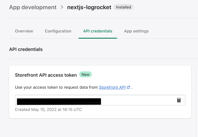Click the 'API credentials' section heading
Screen dimensions: 198x137
click(x=26, y=49)
